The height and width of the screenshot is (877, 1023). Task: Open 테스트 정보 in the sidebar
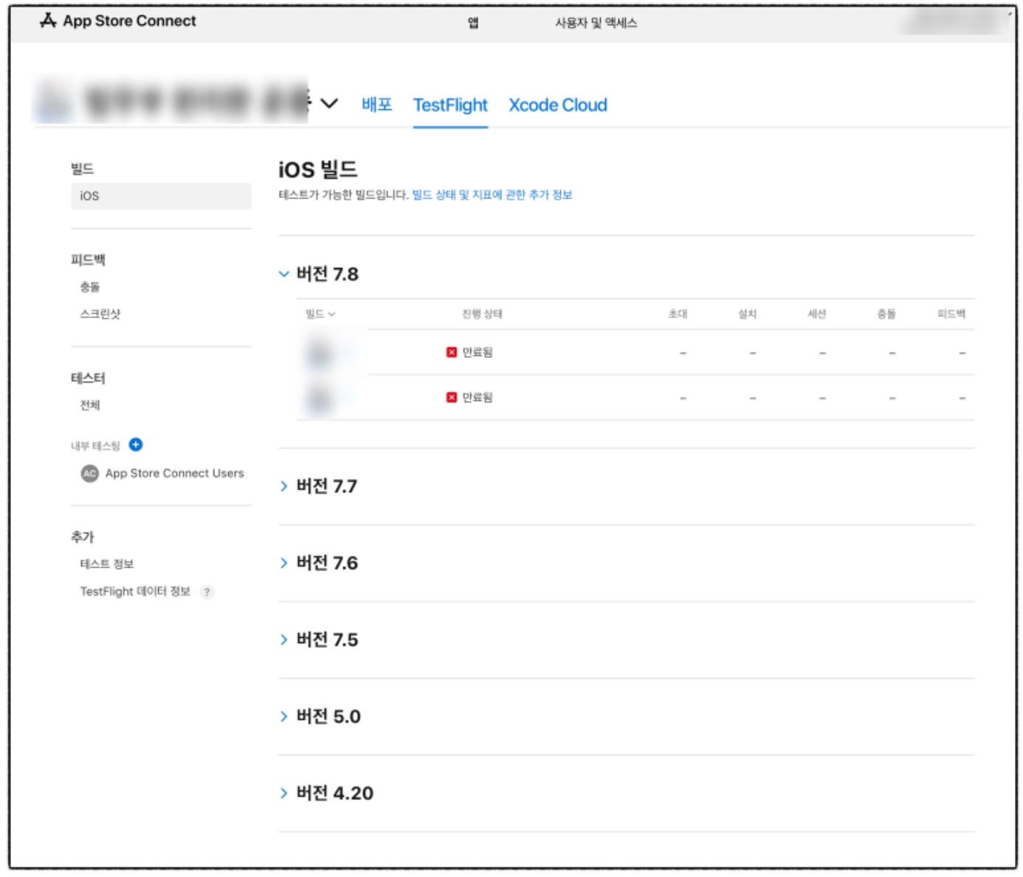(x=107, y=564)
